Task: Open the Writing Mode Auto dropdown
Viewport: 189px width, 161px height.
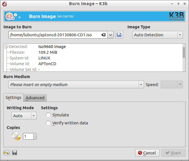Action: [x=24, y=116]
